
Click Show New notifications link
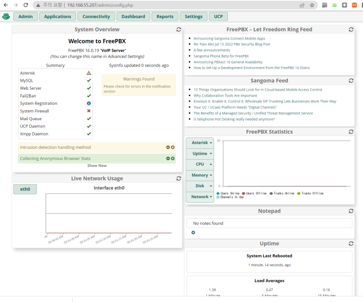tap(97, 166)
